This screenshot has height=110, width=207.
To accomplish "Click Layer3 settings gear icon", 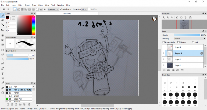I will pyautogui.click(x=202, y=53).
